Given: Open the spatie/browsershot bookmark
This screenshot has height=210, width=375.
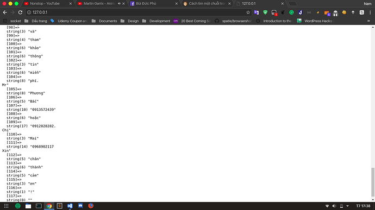Looking at the screenshot, I should [233, 21].
